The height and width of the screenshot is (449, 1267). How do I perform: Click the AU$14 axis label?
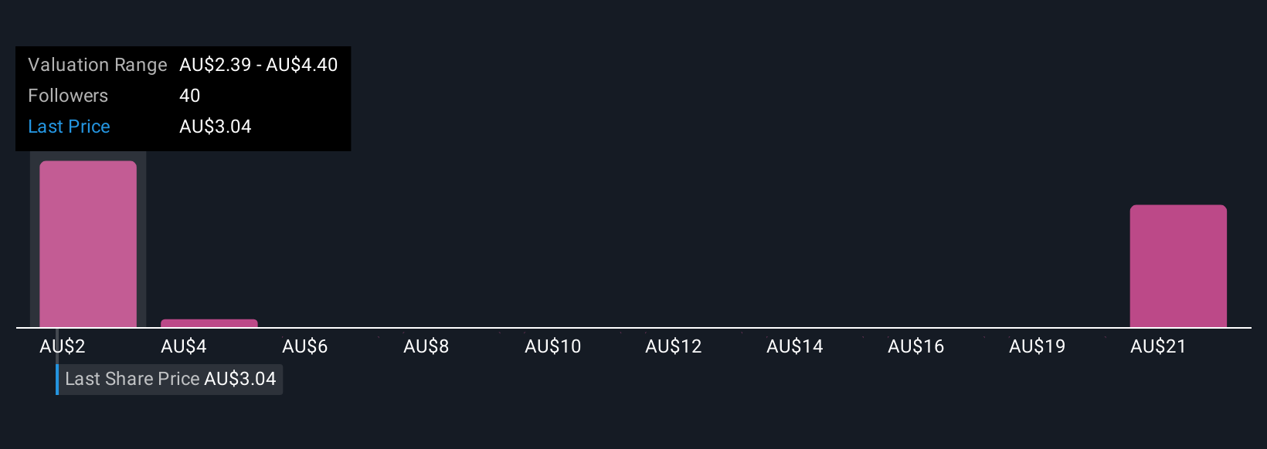pos(795,346)
